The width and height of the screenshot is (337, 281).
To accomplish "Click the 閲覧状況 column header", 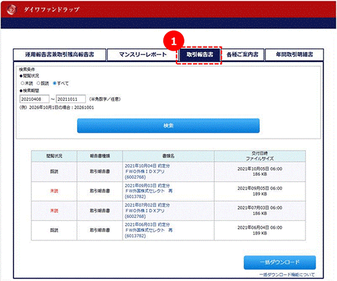I will (54, 156).
